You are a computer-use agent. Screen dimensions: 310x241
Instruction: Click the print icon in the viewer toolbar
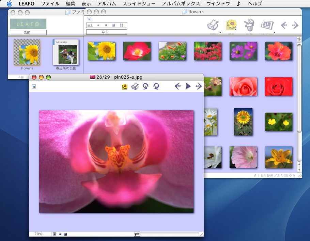point(135,86)
